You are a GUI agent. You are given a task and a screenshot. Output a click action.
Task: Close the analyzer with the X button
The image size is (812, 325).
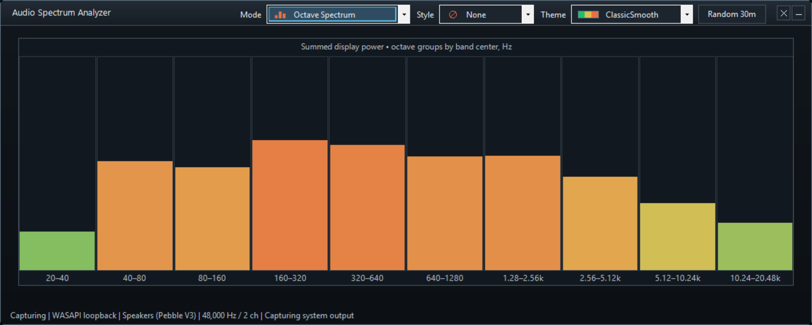[x=784, y=14]
